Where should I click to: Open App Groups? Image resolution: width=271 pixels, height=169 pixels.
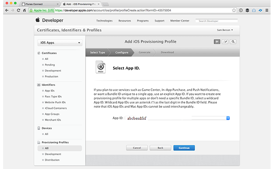[52, 114]
